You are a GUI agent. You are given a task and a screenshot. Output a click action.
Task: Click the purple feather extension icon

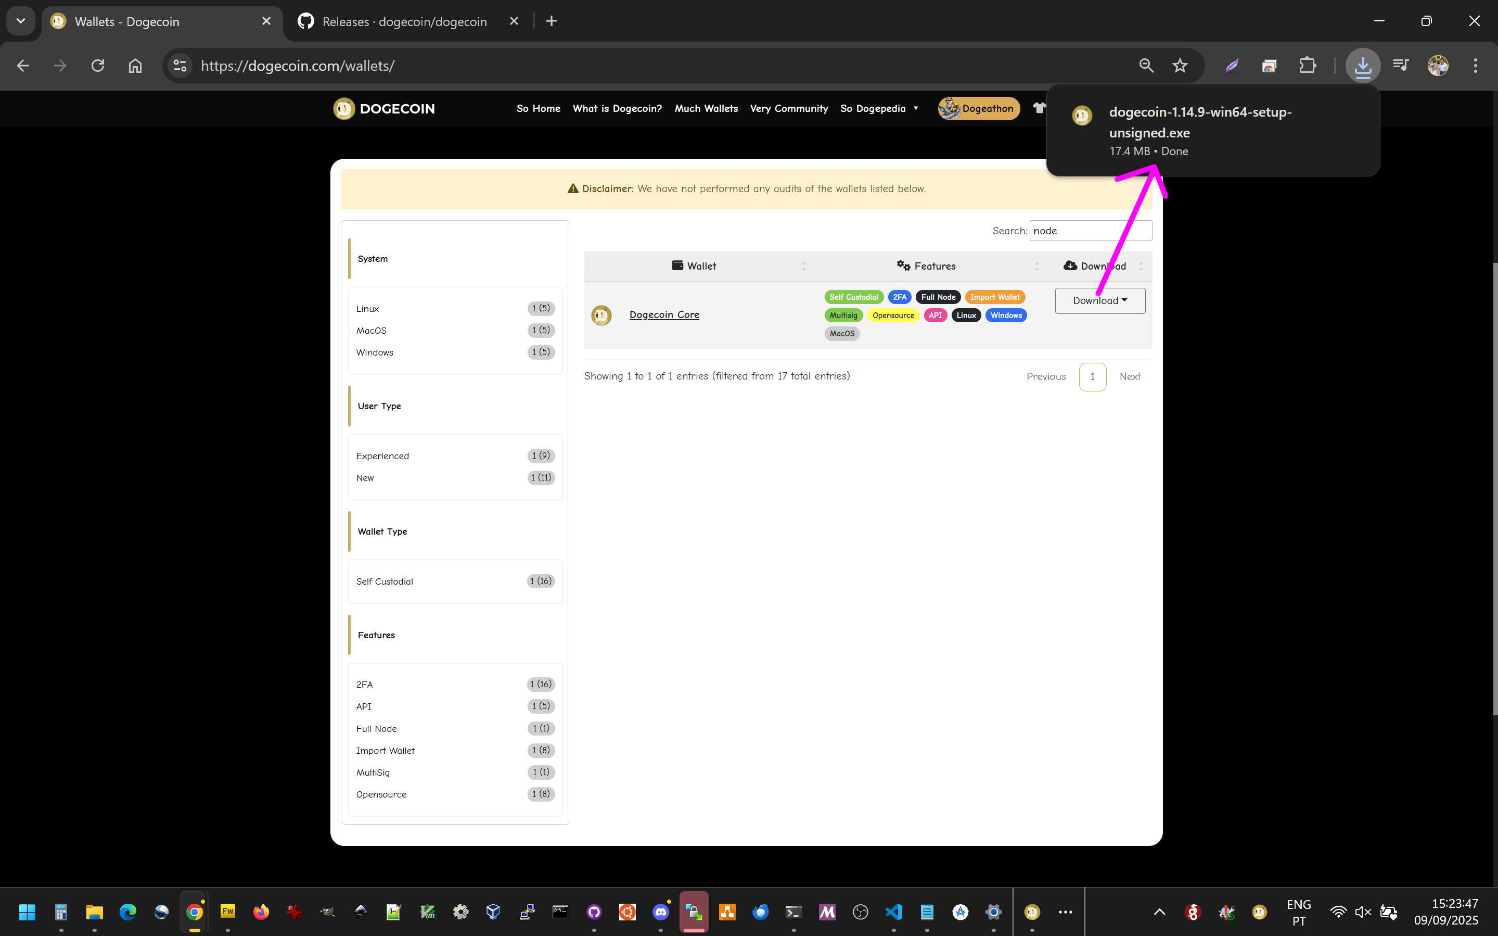(x=1232, y=66)
